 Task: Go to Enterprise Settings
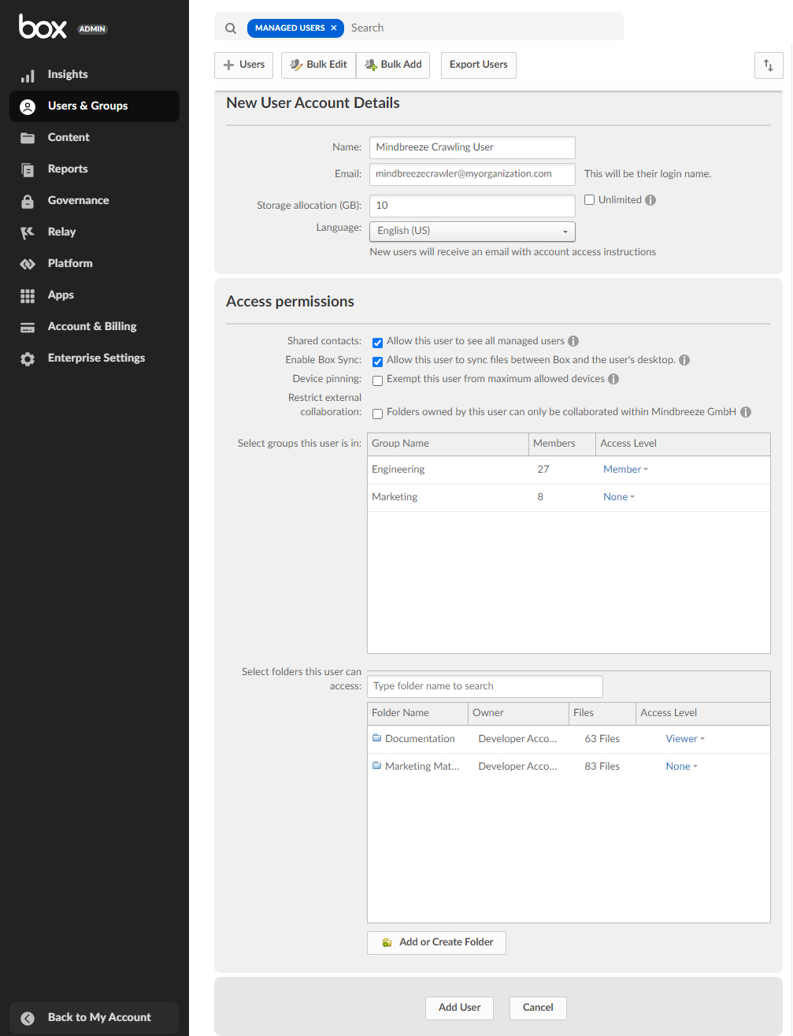tap(96, 358)
